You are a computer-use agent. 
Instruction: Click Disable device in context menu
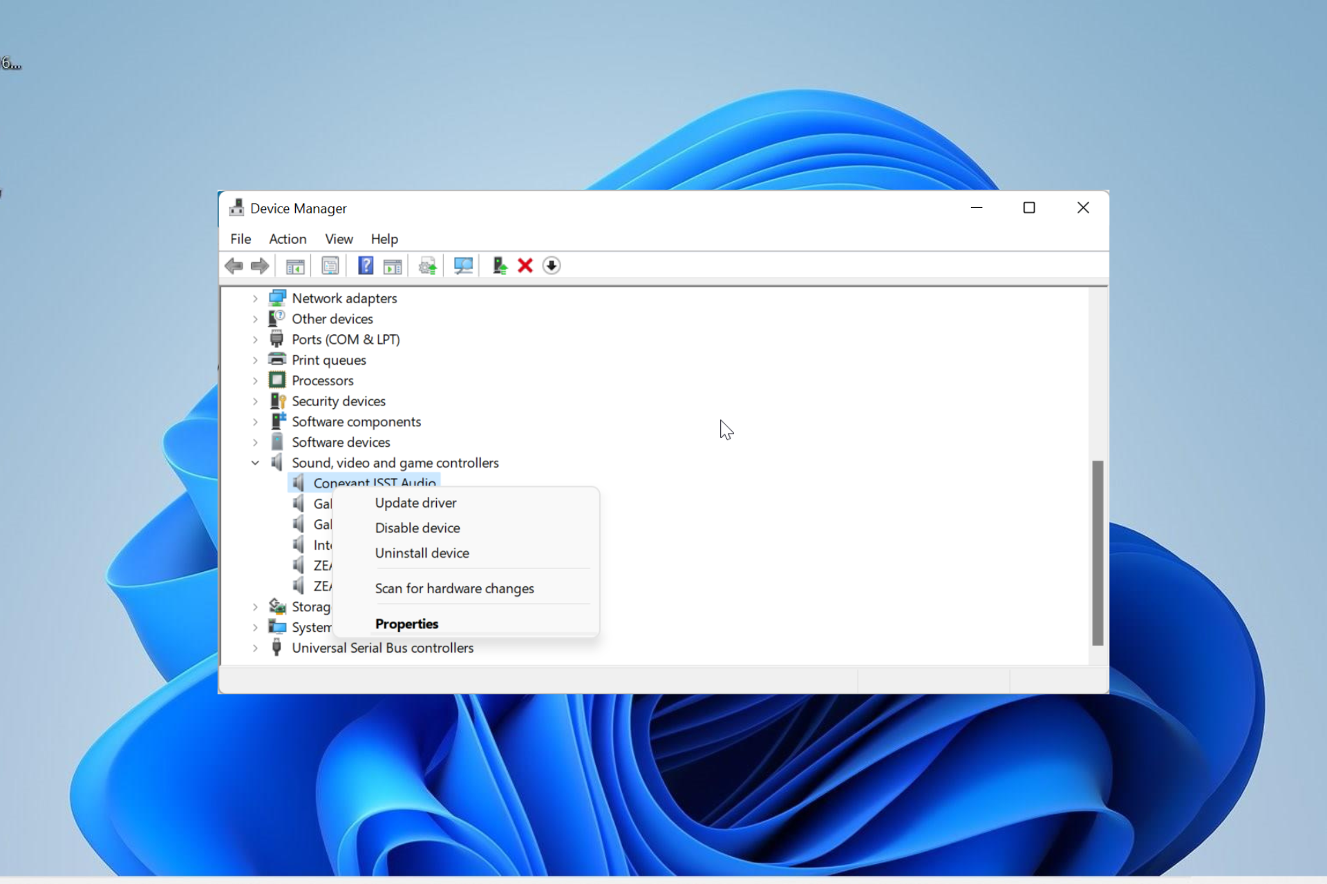click(417, 527)
